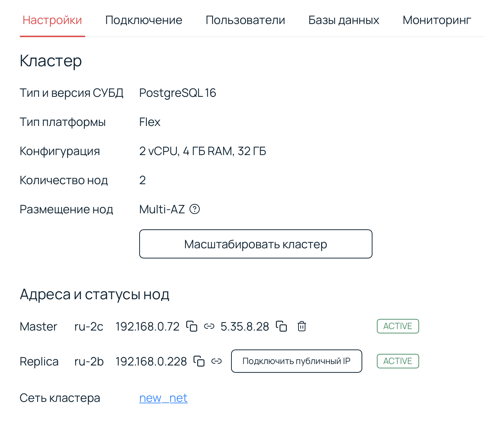
Task: Click the link icon next to Replica IP
Action: point(216,361)
